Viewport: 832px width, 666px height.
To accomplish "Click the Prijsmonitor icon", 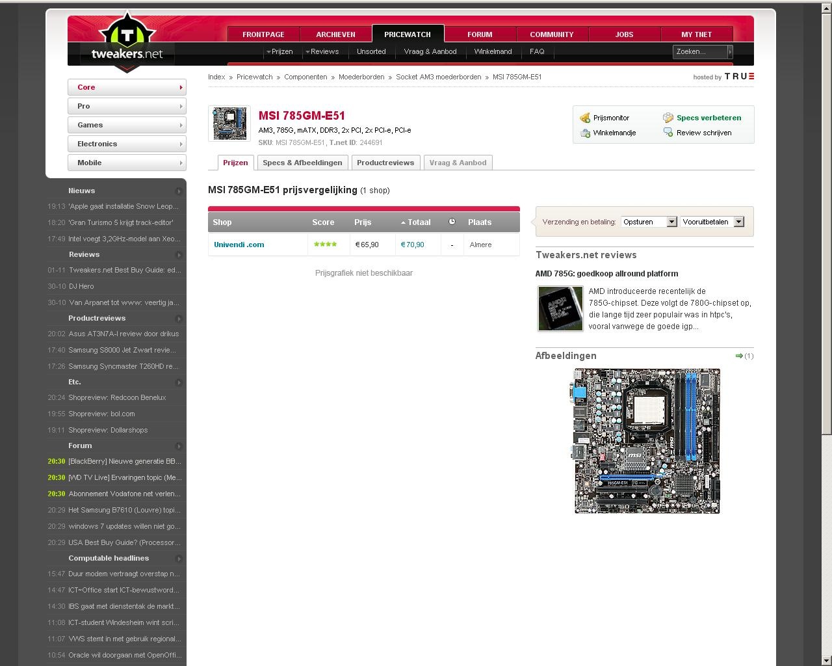I will click(x=585, y=118).
